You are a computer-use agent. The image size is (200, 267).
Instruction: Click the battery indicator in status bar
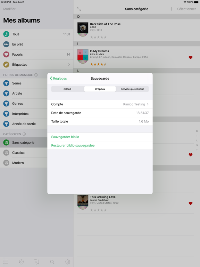(x=196, y=2)
